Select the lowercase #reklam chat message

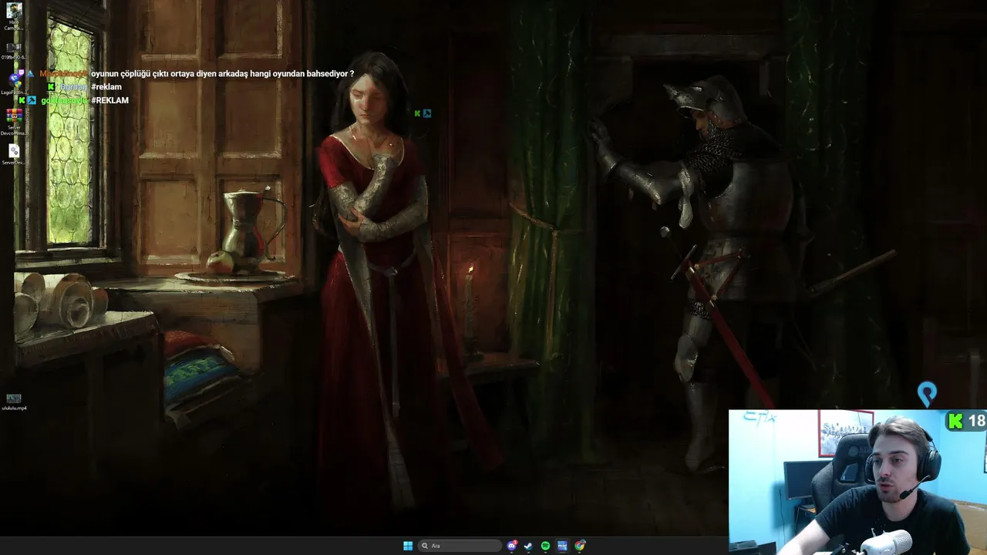click(106, 87)
